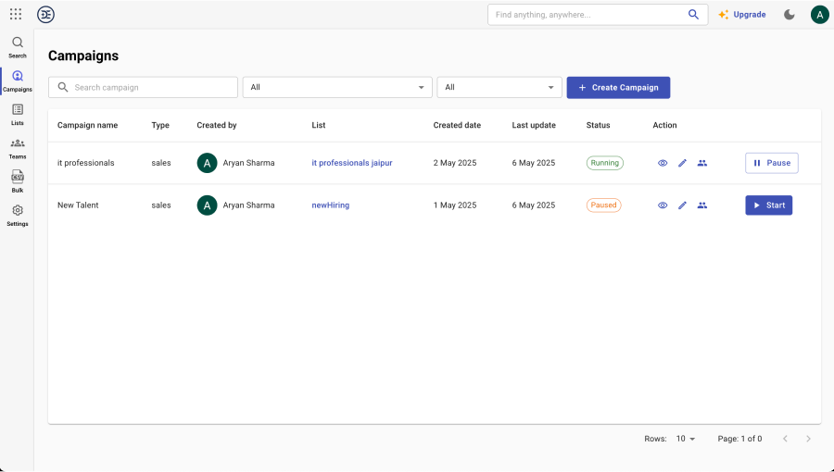Click the Campaign name column header

click(88, 125)
